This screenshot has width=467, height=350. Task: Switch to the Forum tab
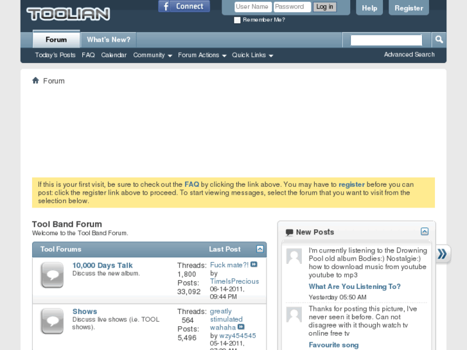(x=56, y=39)
